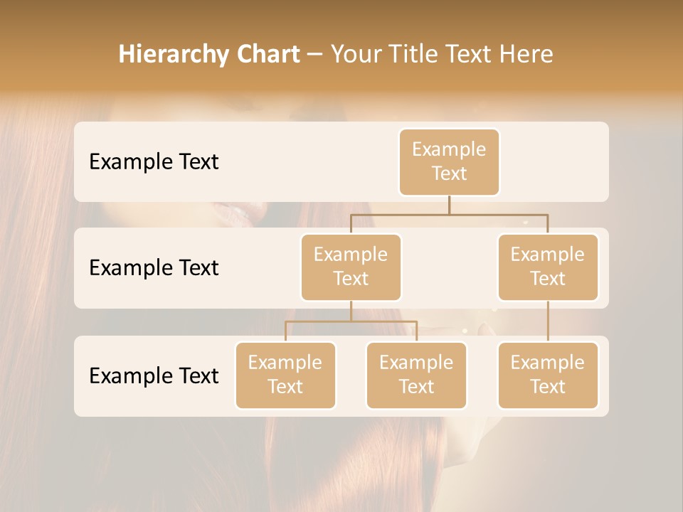Select the middle box in the bottom level
Screen dimensions: 683x512
[x=416, y=375]
